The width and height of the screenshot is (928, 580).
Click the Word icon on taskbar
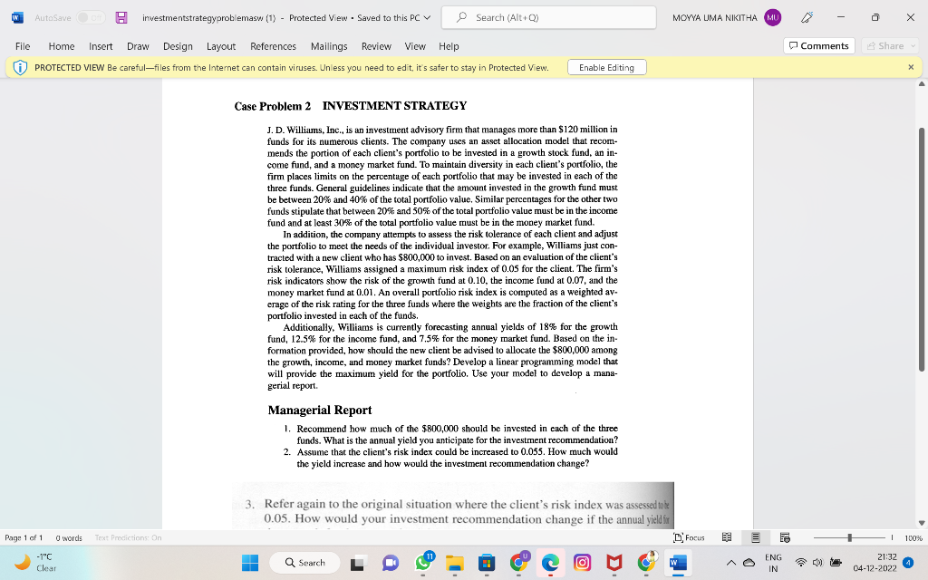678,563
